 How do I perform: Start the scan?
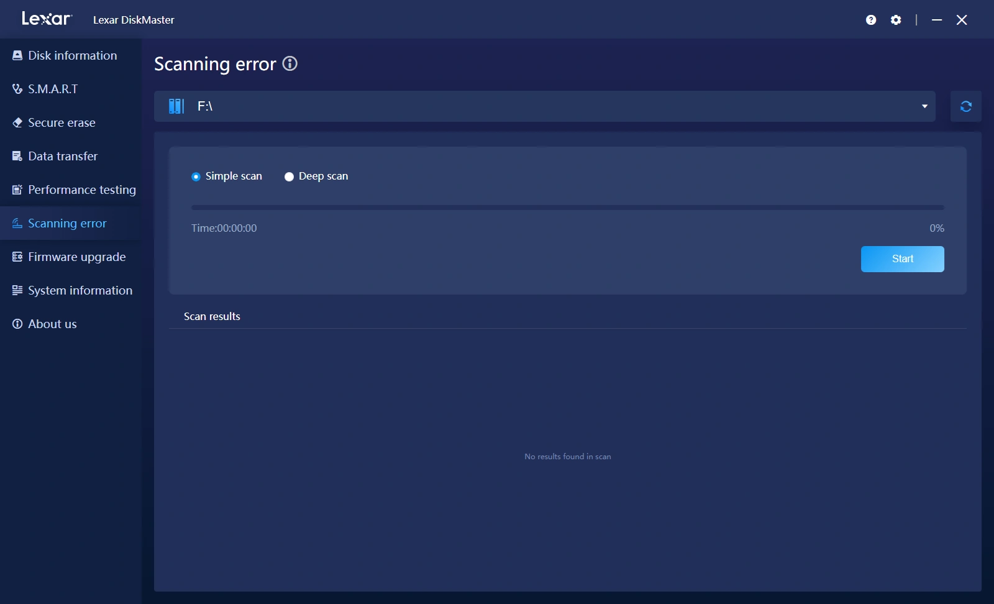point(903,259)
